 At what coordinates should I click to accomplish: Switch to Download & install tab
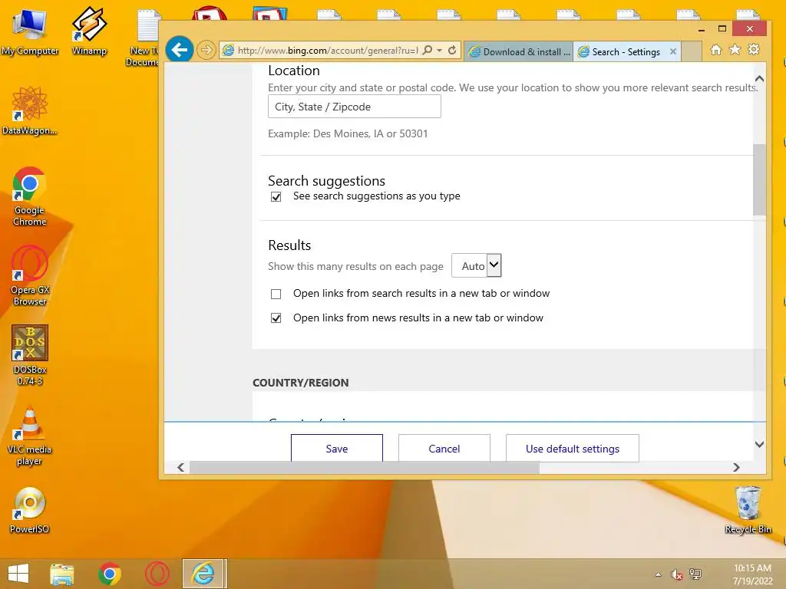point(519,51)
